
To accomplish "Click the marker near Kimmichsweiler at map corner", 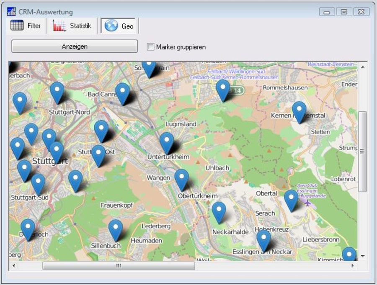I will 349,254.
